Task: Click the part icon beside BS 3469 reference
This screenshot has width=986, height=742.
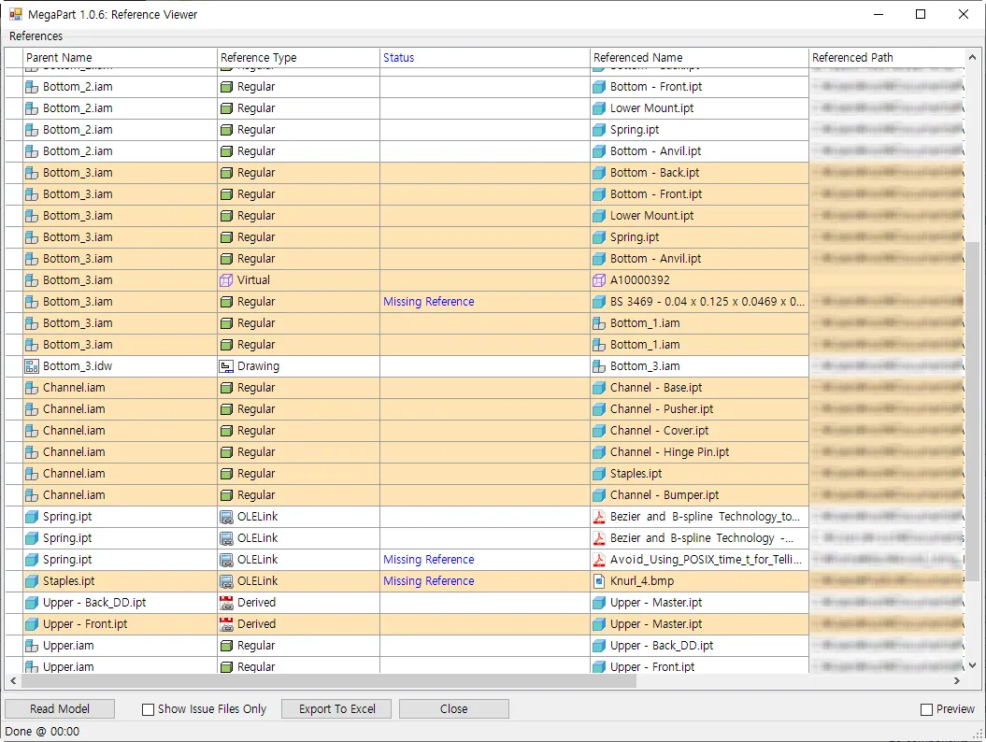Action: [x=599, y=301]
